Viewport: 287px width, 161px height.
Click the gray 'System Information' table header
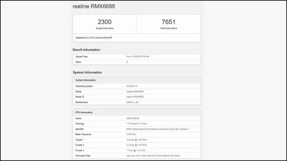pos(137,80)
